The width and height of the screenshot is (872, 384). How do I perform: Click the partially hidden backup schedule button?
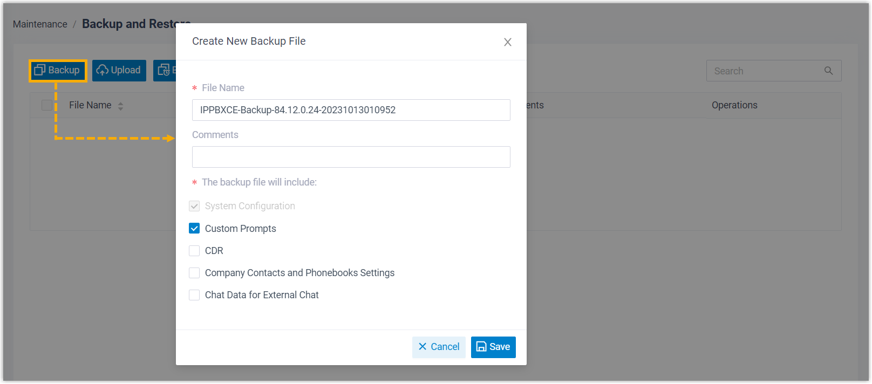[x=165, y=71]
